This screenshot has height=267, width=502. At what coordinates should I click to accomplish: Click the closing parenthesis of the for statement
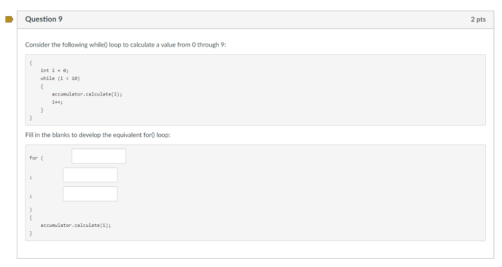(31, 210)
